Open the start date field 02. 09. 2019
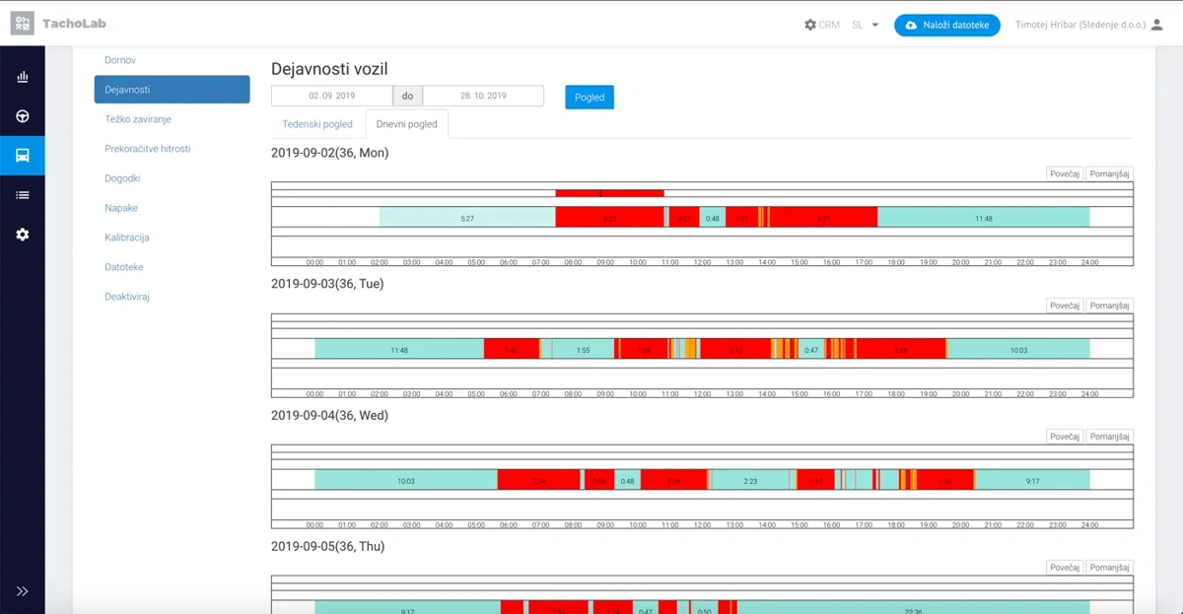The height and width of the screenshot is (614, 1183). (x=331, y=96)
